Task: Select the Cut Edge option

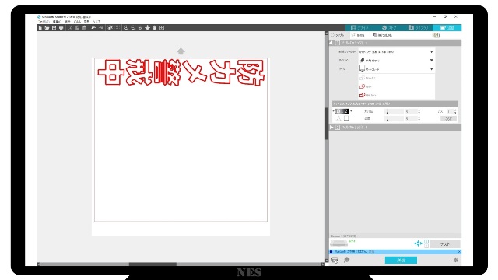Action: click(x=368, y=95)
